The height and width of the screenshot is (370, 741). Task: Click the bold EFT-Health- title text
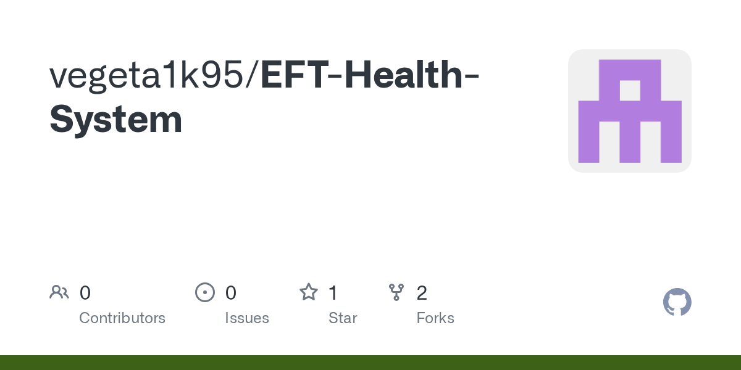tap(371, 74)
